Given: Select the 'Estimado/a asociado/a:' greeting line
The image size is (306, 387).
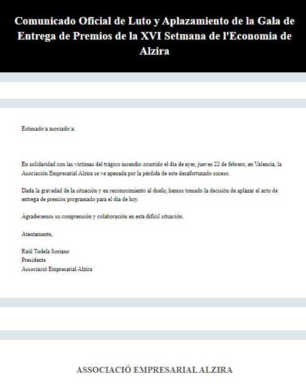Looking at the screenshot, I should click(x=48, y=129).
